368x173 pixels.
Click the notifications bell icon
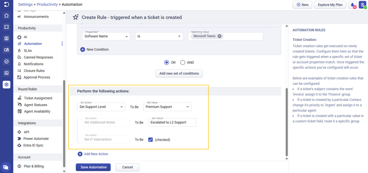click(x=353, y=5)
